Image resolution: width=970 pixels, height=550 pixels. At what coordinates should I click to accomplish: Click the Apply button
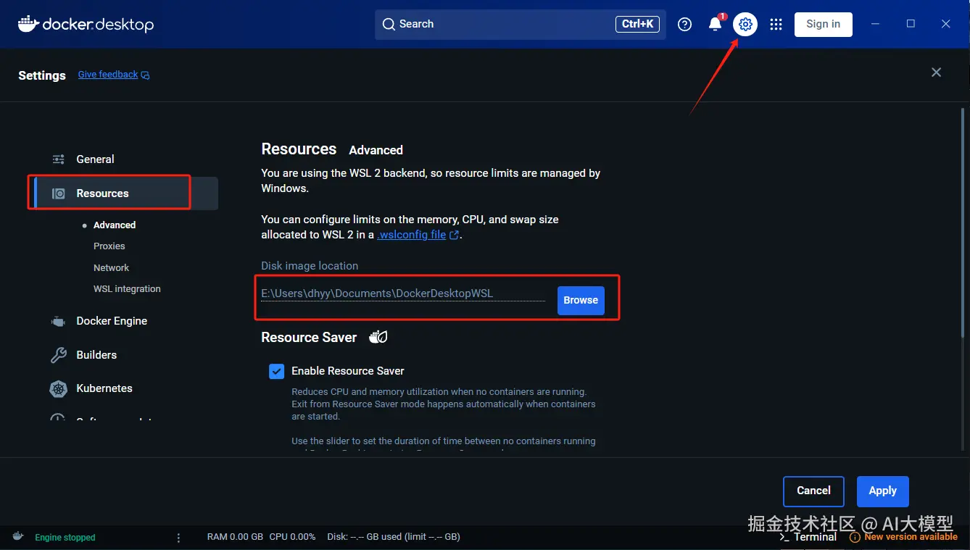(x=882, y=491)
